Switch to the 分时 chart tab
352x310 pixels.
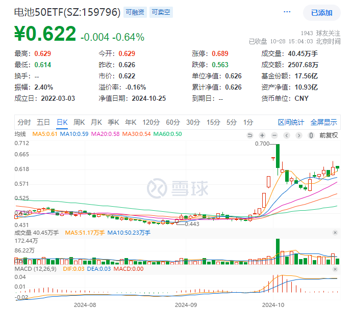pyautogui.click(x=24, y=122)
